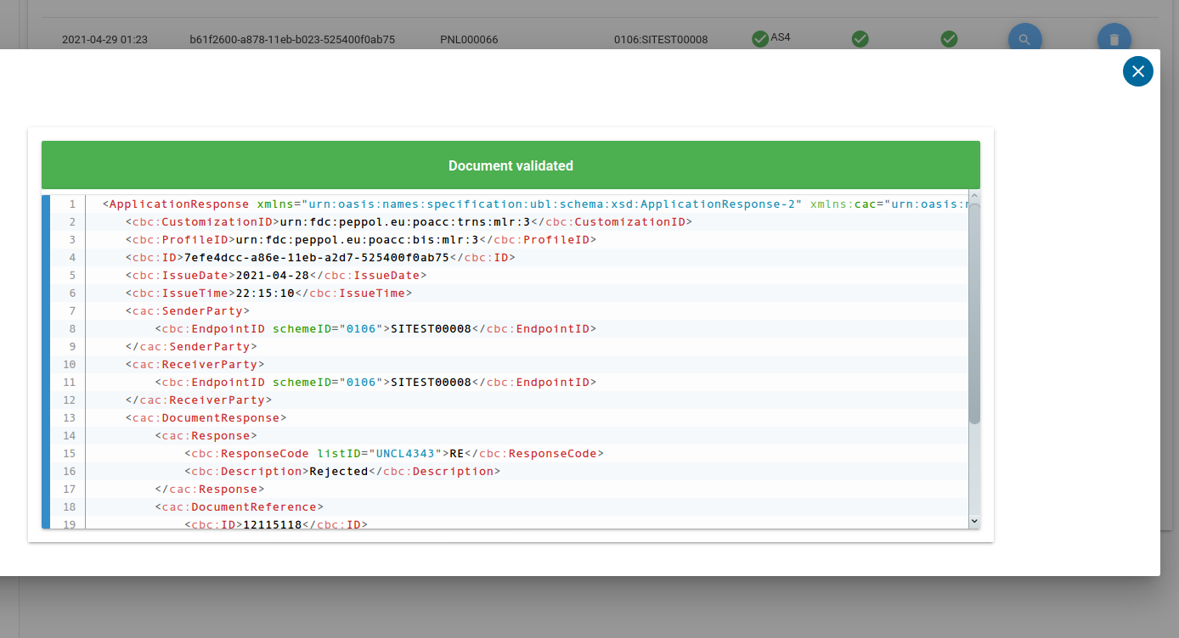Click the PNL000066 cell
This screenshot has height=638, width=1179.
(x=469, y=40)
